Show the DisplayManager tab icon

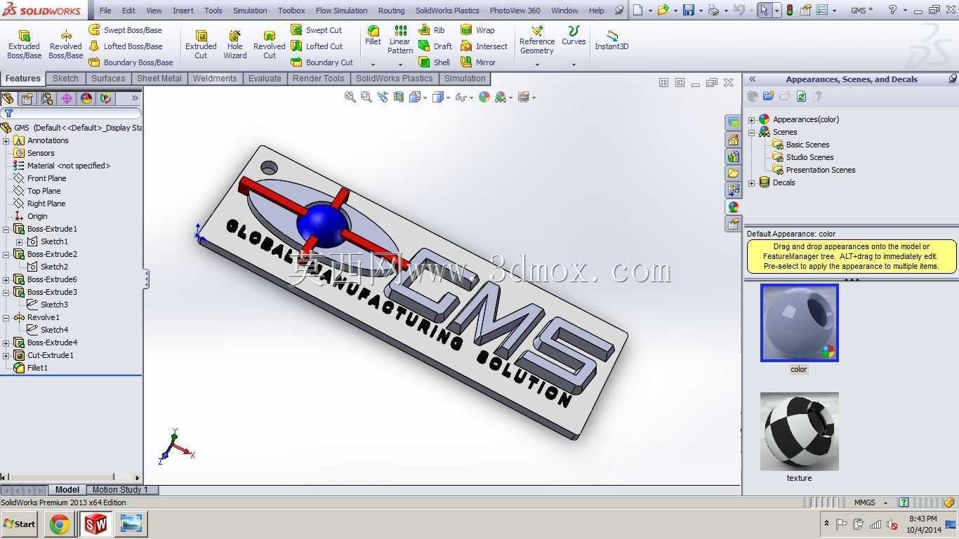tap(86, 98)
